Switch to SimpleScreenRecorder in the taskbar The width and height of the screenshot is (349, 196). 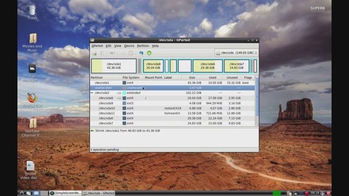(x=65, y=193)
